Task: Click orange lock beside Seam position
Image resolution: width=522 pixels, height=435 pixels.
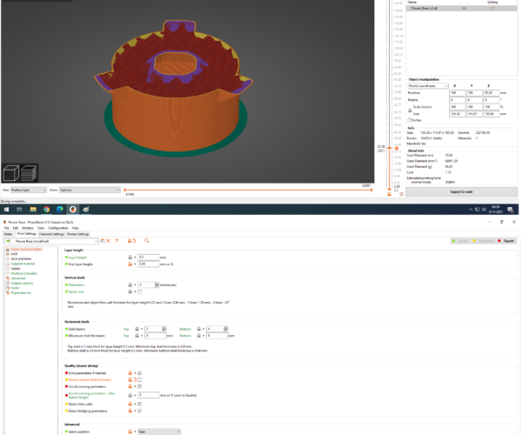Action: 130,432
